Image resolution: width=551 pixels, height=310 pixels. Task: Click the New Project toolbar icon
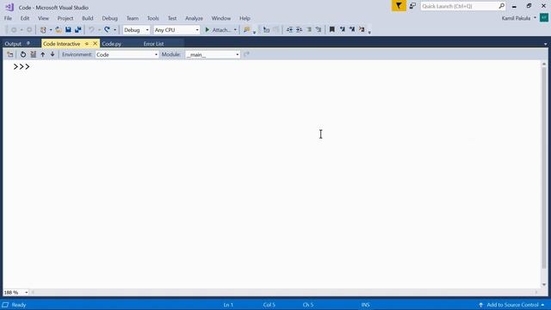pos(43,30)
